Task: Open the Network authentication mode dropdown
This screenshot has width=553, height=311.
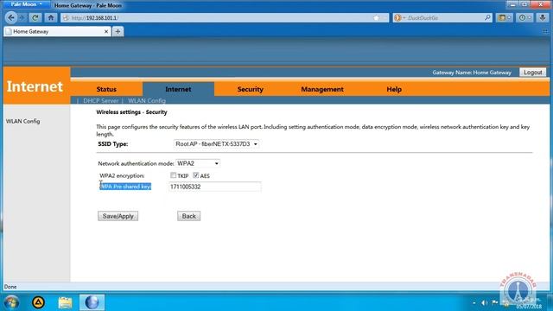Action: coord(198,163)
